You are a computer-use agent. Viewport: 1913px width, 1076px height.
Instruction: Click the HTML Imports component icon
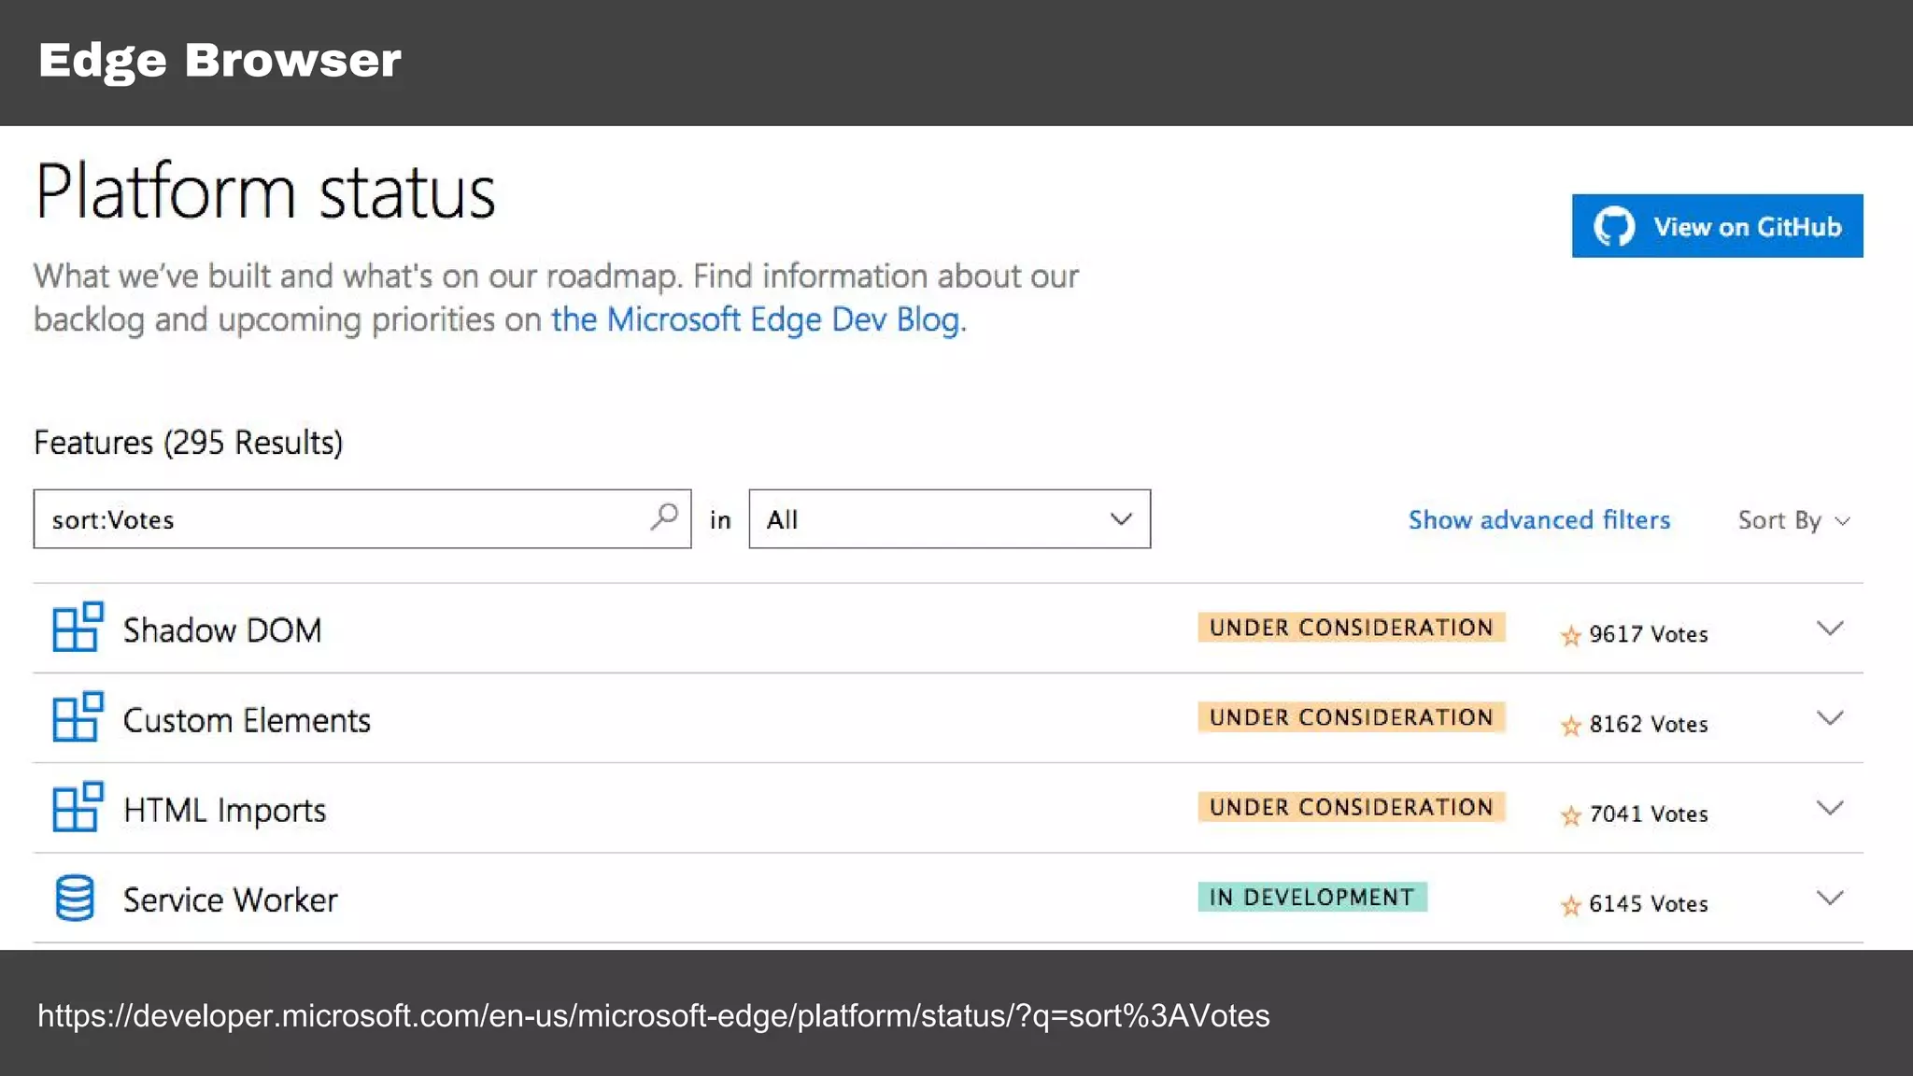[x=77, y=806]
